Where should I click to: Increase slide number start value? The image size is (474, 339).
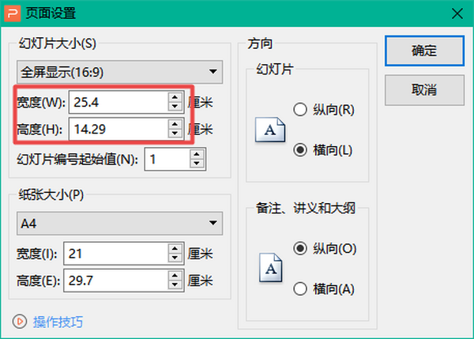click(197, 154)
